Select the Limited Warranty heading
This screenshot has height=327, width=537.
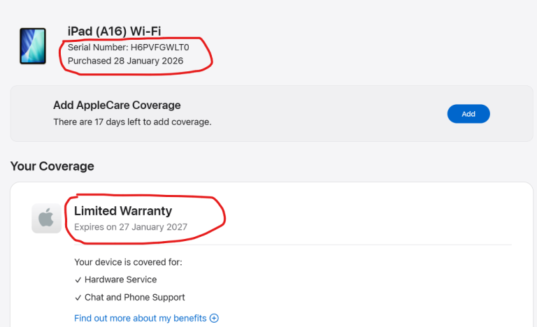tap(123, 210)
